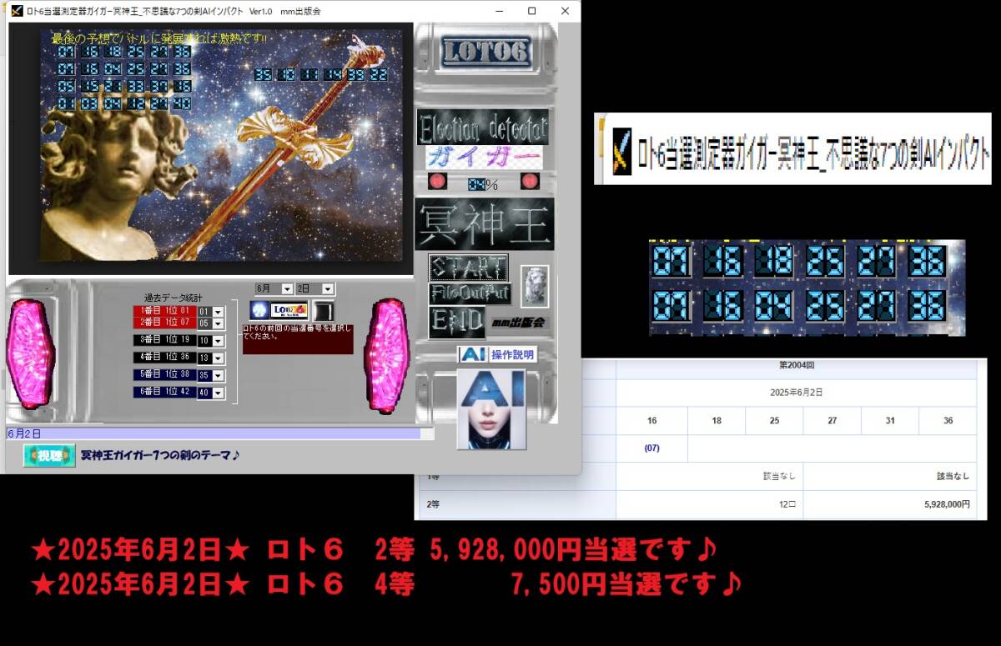Click the small statue head icon beside START
The width and height of the screenshot is (1001, 646).
click(x=535, y=286)
